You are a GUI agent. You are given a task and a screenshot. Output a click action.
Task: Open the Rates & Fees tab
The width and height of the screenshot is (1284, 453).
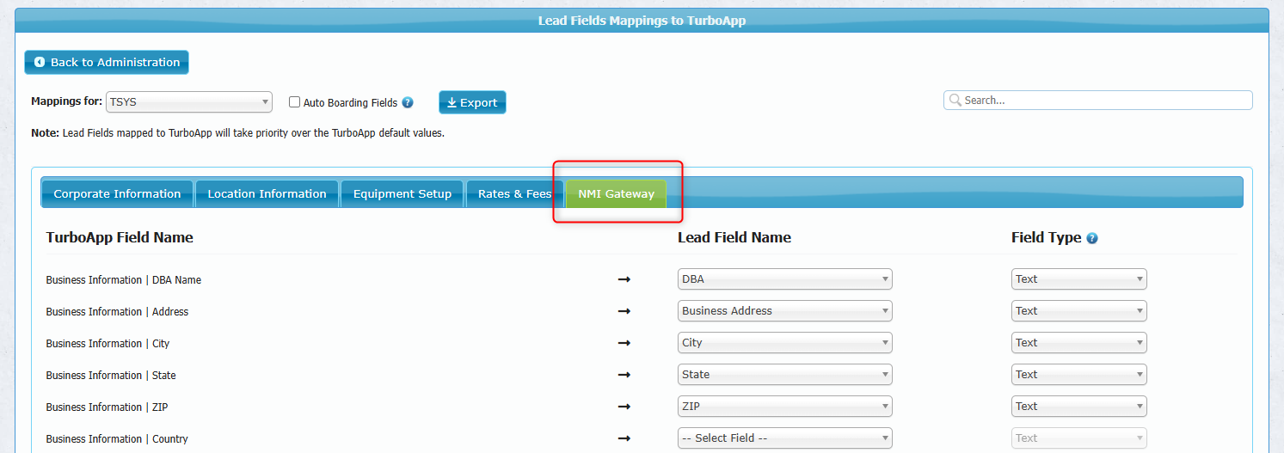pos(514,193)
